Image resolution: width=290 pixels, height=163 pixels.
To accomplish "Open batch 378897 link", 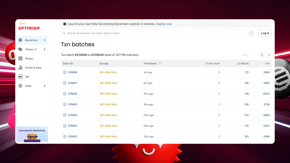I will (72, 83).
